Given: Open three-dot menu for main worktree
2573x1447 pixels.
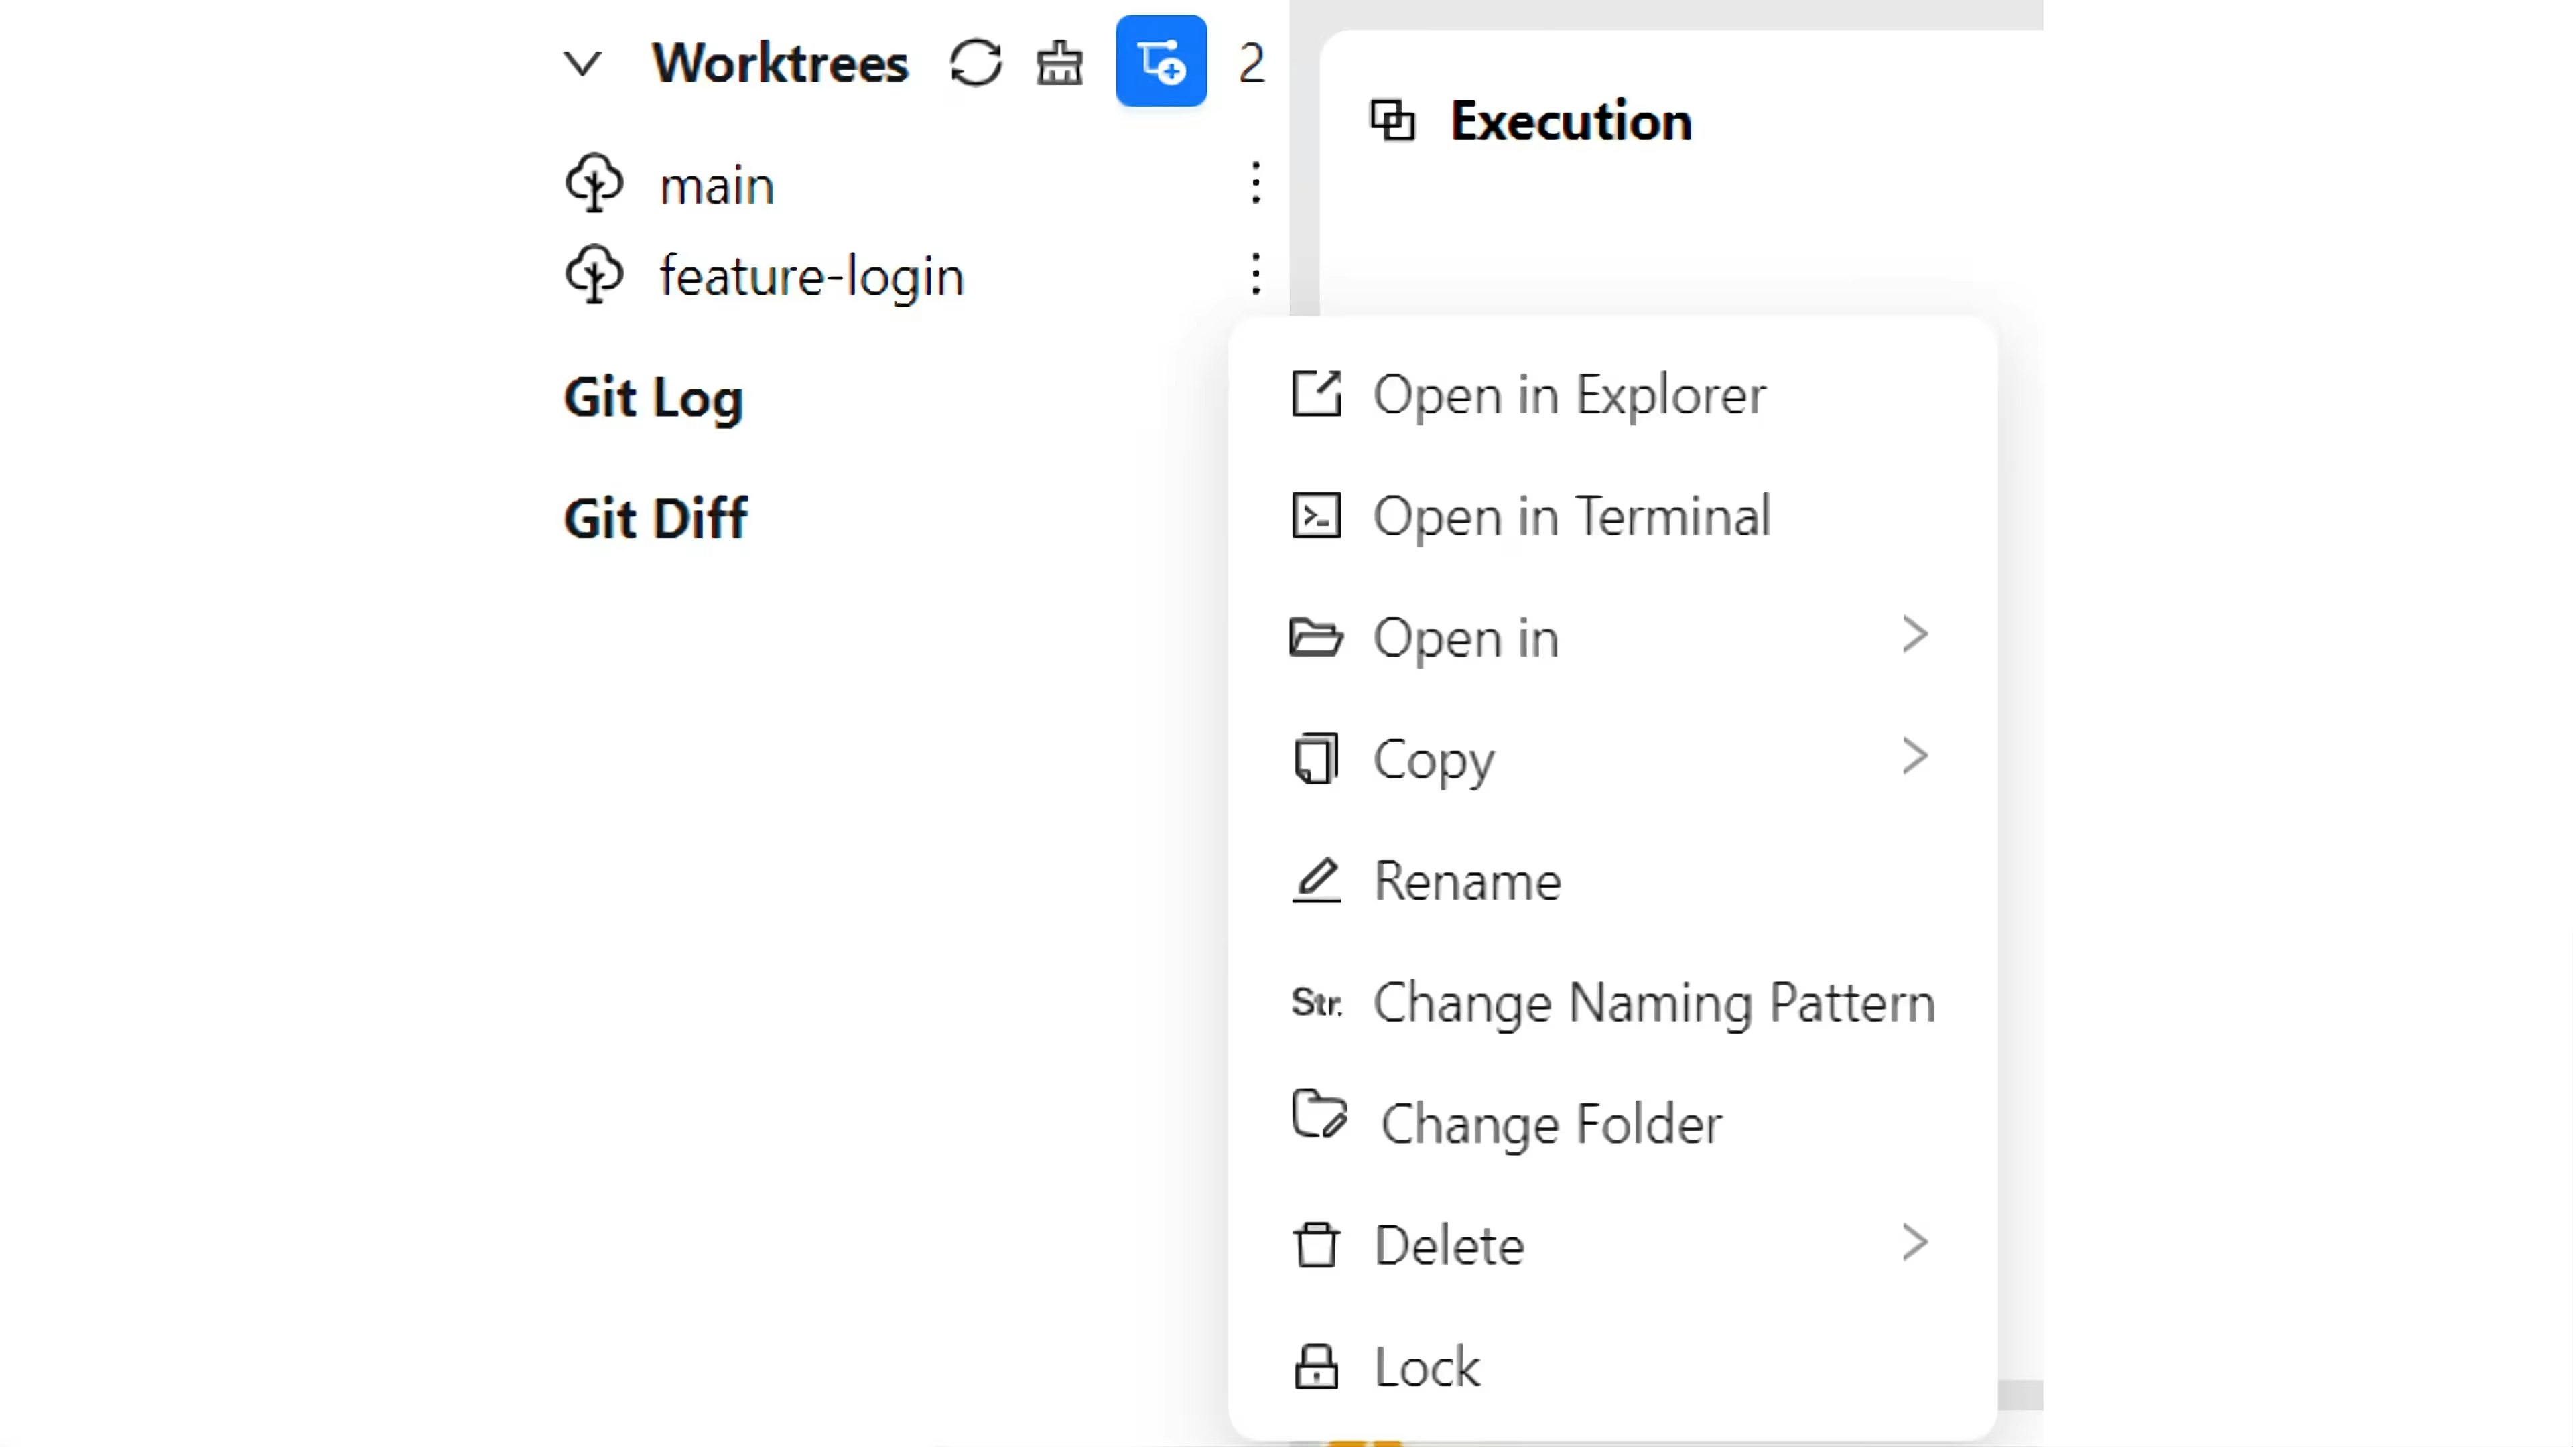Looking at the screenshot, I should pos(1256,183).
